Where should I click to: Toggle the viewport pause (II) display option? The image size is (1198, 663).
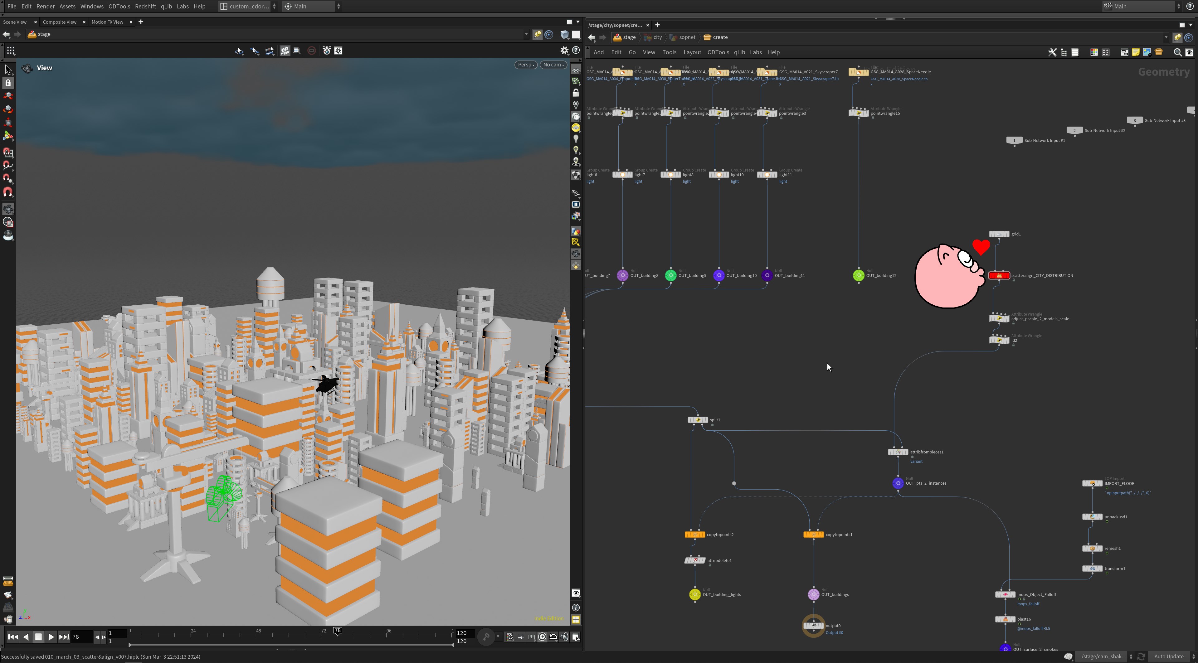click(576, 205)
